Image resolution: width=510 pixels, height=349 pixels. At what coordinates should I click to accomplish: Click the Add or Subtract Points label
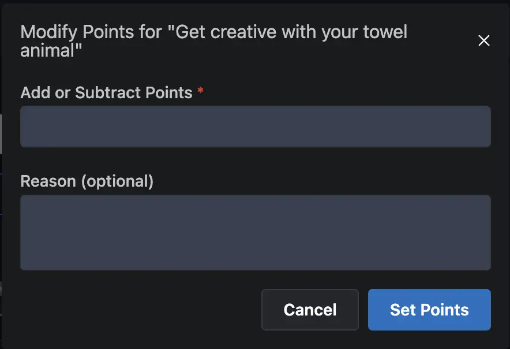click(x=106, y=92)
